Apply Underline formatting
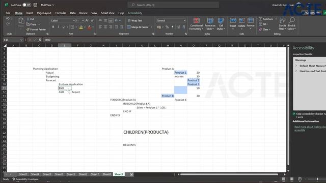 (63, 27)
